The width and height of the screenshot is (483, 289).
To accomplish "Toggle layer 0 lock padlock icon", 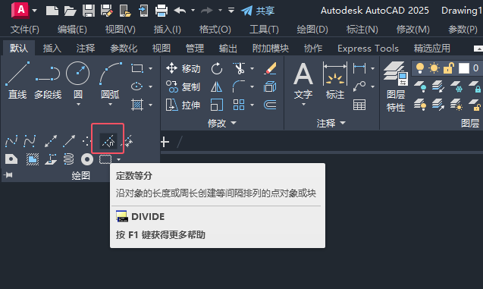I will point(449,68).
